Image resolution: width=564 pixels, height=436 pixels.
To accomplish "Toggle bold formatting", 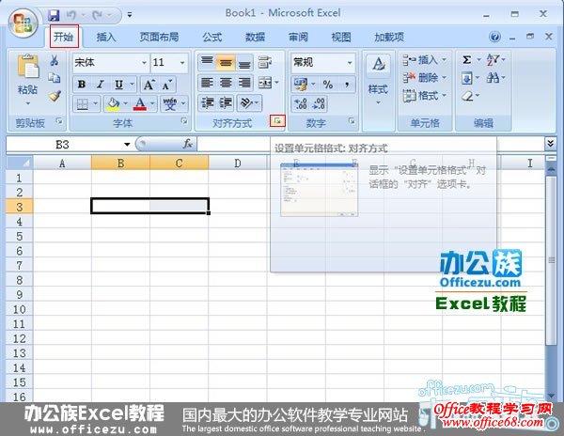I will [x=82, y=85].
